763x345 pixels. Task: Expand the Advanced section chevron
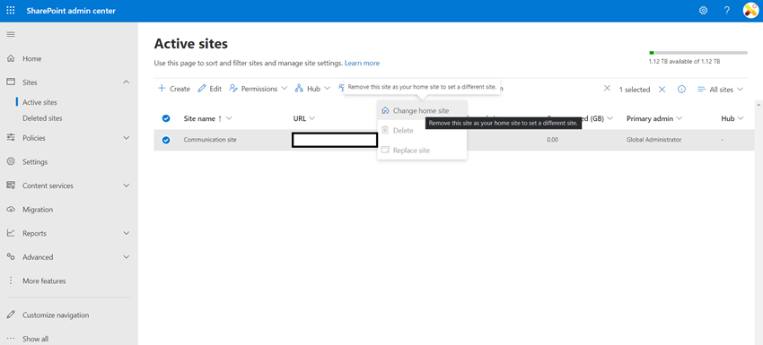126,257
